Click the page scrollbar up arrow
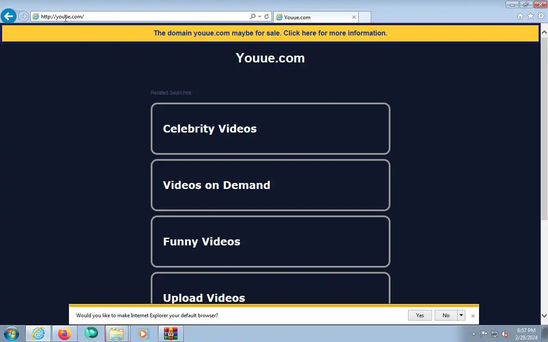Viewport: 548px width, 342px height. [545, 32]
